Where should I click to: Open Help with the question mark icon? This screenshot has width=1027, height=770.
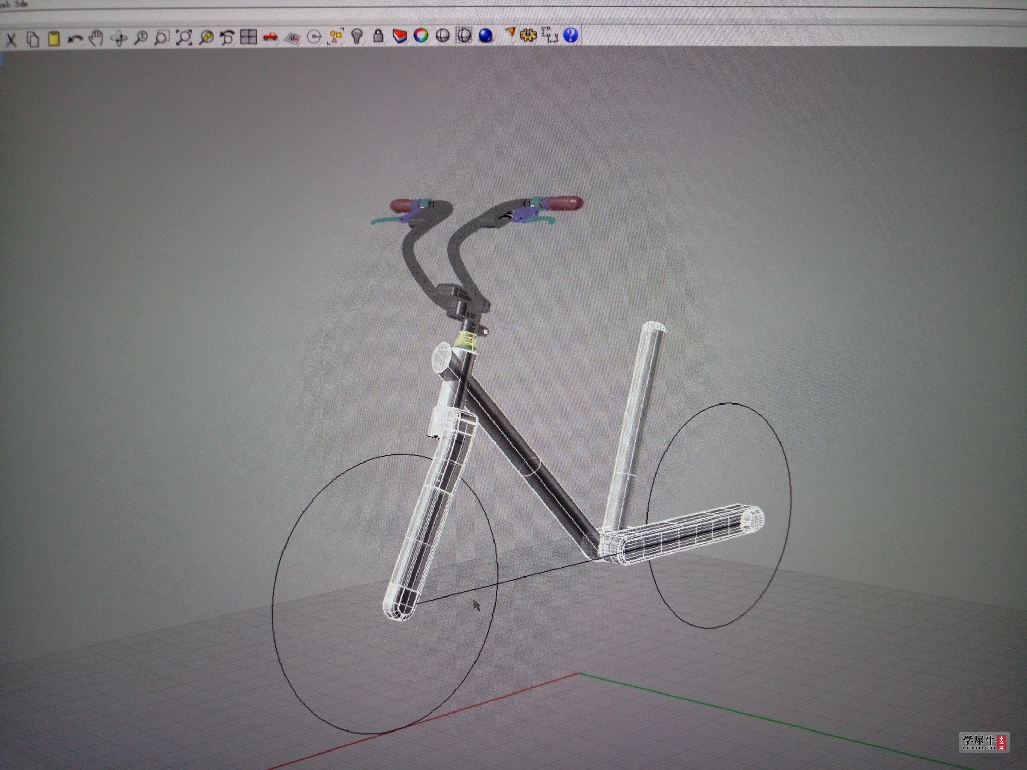point(571,35)
